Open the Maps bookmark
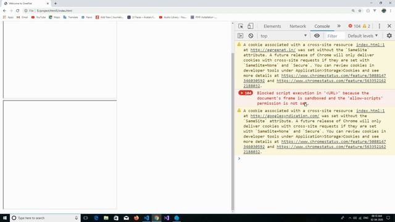This screenshot has width=395, height=222. [x=54, y=17]
